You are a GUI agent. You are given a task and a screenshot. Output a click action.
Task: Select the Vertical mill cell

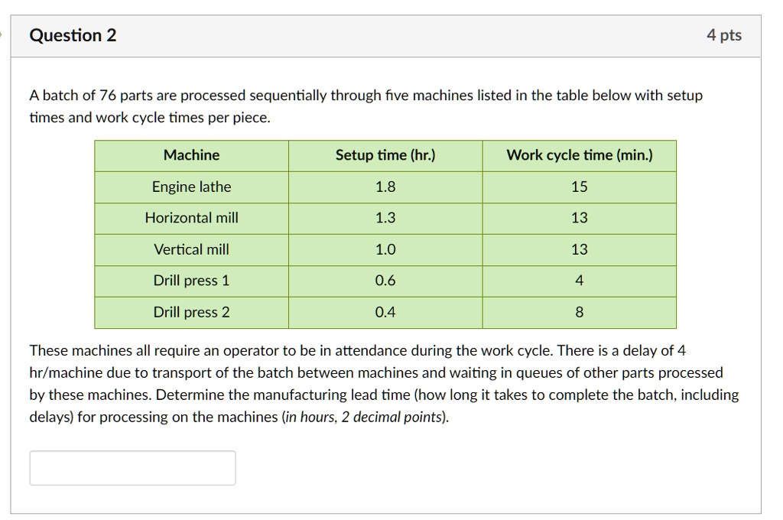pos(192,249)
